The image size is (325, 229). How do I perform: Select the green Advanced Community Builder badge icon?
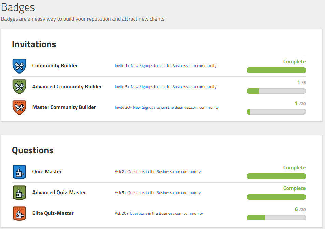pyautogui.click(x=19, y=87)
